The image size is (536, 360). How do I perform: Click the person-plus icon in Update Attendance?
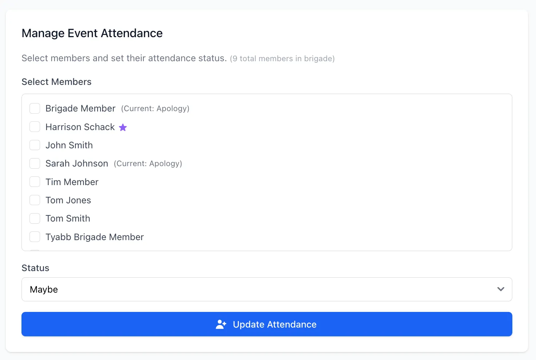(221, 324)
